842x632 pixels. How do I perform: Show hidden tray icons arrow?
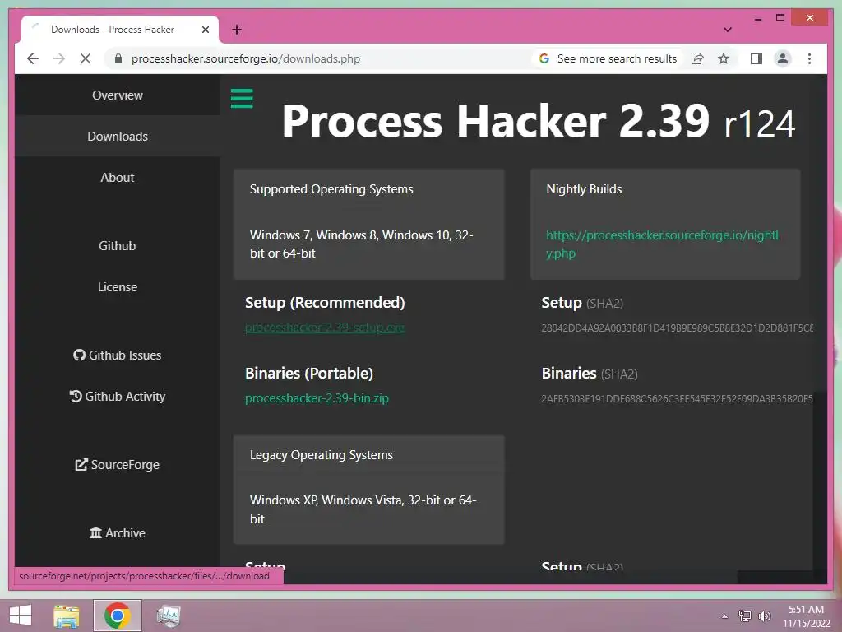[724, 616]
